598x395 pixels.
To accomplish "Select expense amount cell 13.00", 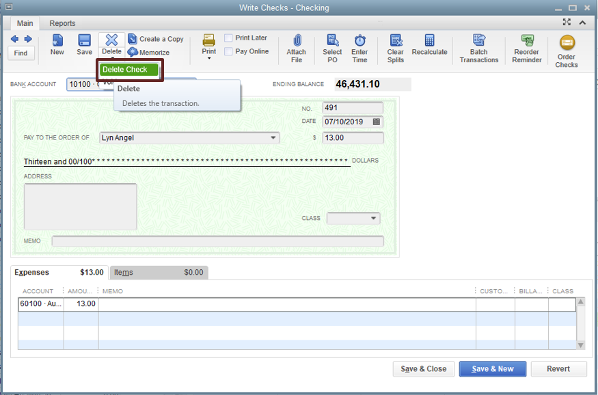I will pyautogui.click(x=81, y=304).
